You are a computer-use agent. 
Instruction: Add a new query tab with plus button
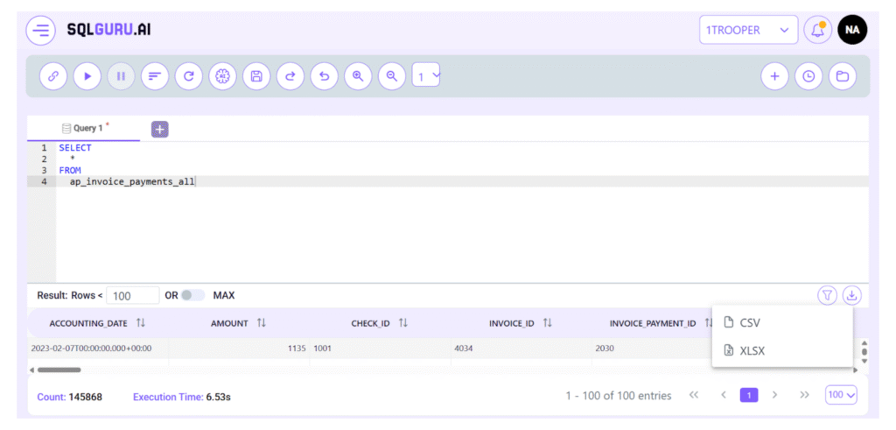pos(160,129)
